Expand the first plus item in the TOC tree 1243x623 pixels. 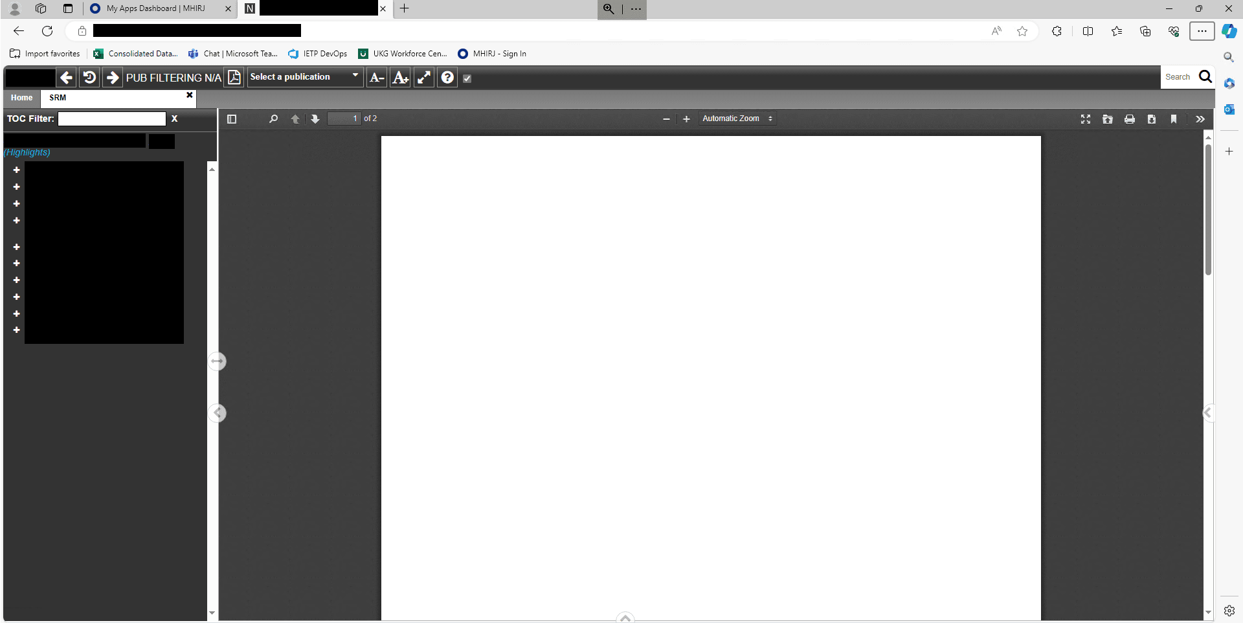click(x=16, y=170)
